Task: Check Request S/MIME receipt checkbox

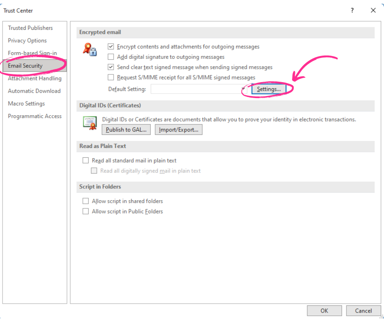Action: [111, 77]
